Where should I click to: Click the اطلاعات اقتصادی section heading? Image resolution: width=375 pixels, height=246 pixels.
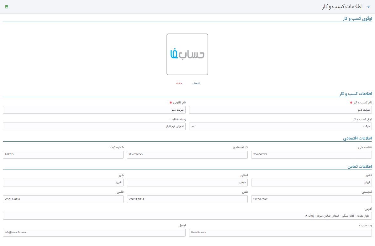(357, 139)
